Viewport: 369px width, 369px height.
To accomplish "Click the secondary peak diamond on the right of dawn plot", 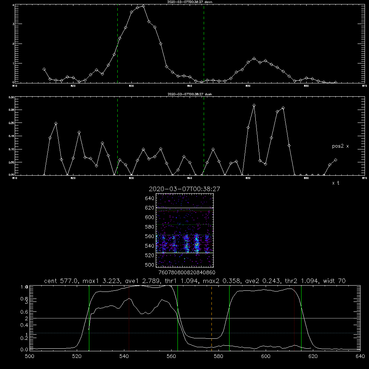I will coord(254,58).
